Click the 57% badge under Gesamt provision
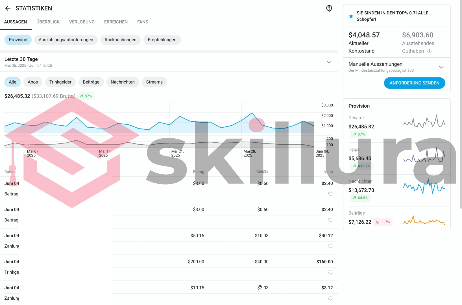This screenshot has height=305, width=462. (x=359, y=134)
